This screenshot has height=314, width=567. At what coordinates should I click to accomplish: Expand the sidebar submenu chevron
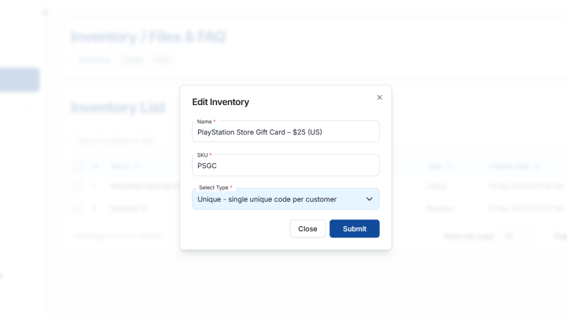click(x=27, y=108)
